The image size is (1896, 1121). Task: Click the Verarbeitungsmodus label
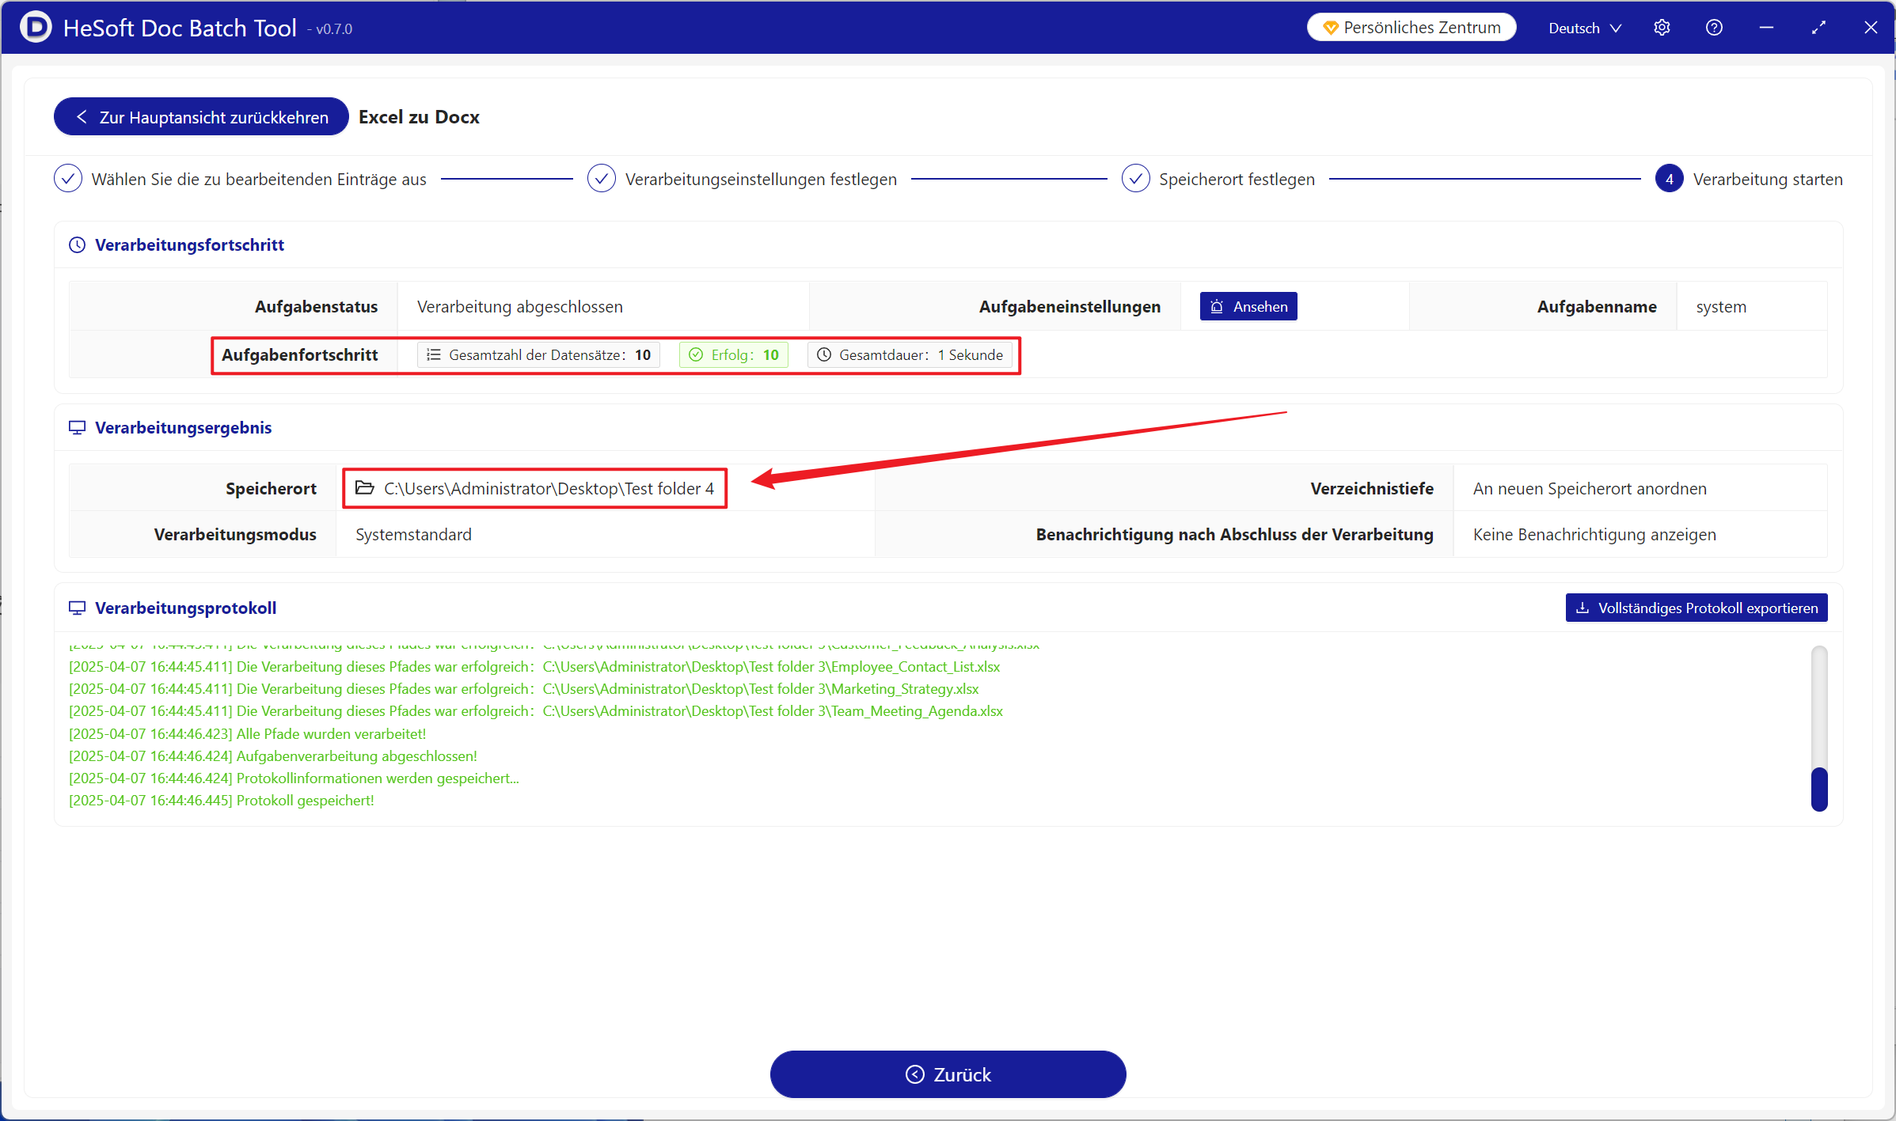click(x=235, y=535)
